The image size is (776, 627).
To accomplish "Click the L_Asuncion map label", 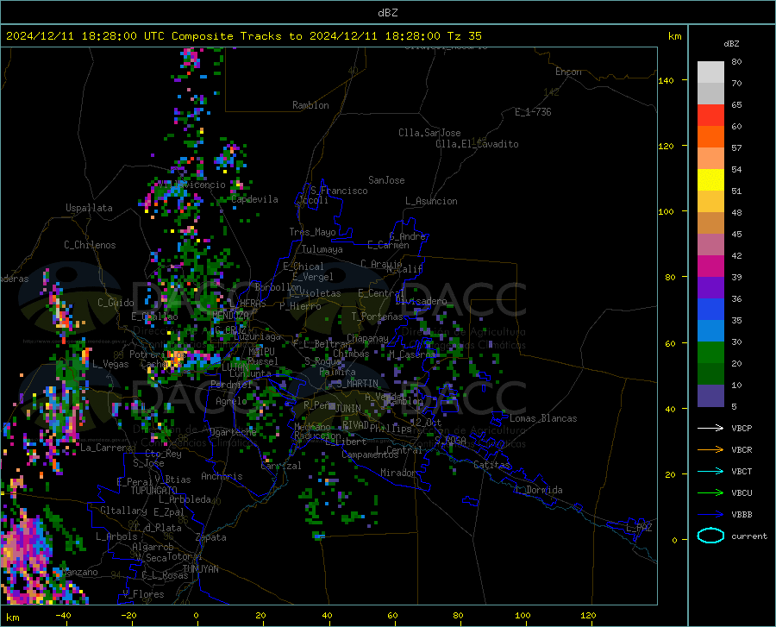I will (431, 201).
